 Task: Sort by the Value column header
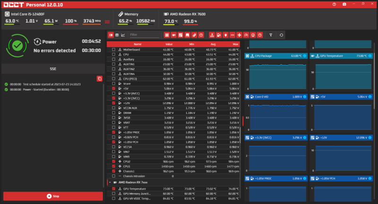pos(169,44)
